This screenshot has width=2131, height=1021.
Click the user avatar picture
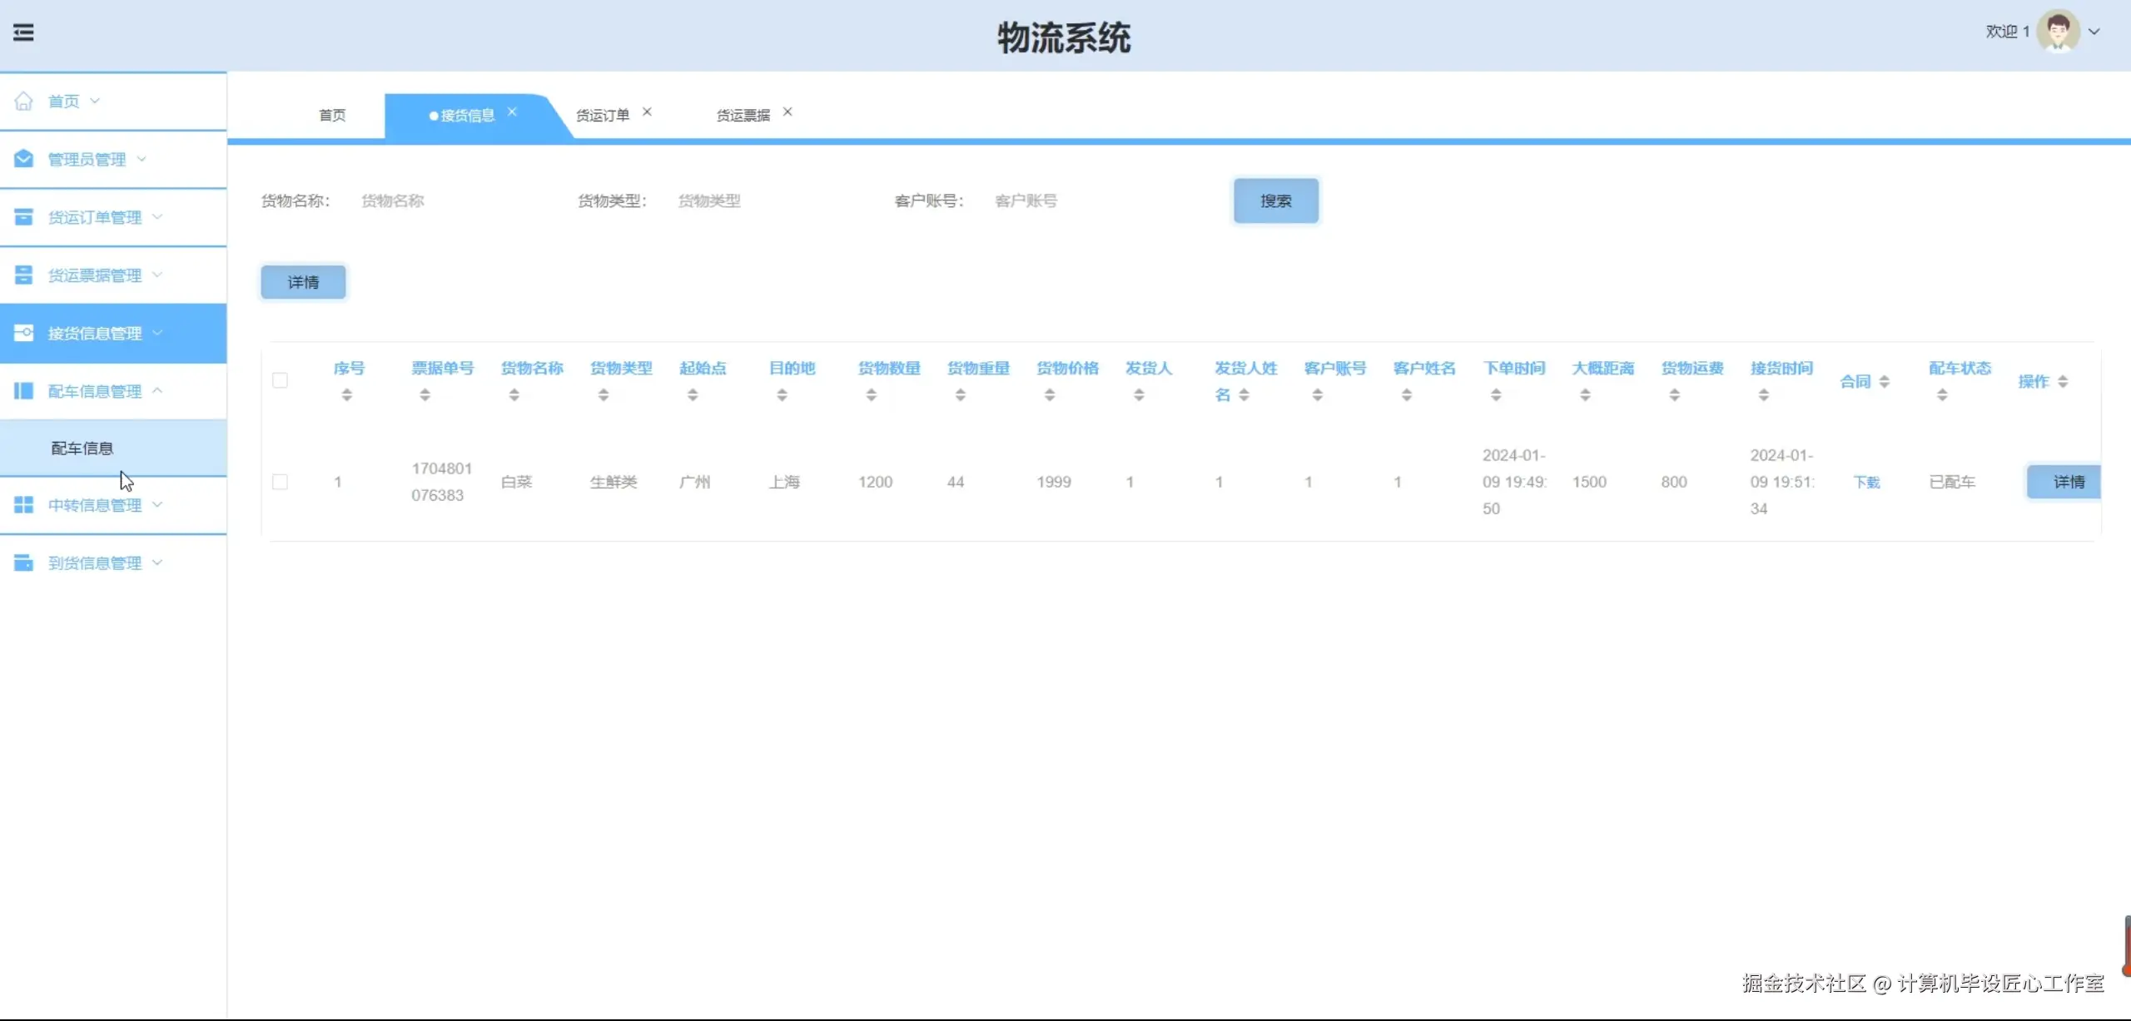2058,32
